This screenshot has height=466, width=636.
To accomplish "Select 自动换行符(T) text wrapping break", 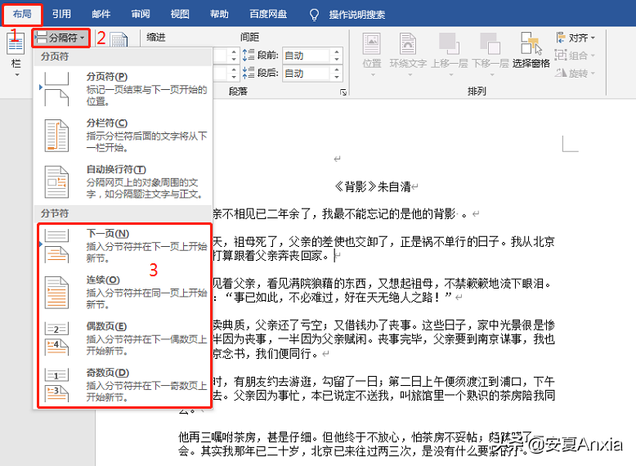I will (x=123, y=181).
